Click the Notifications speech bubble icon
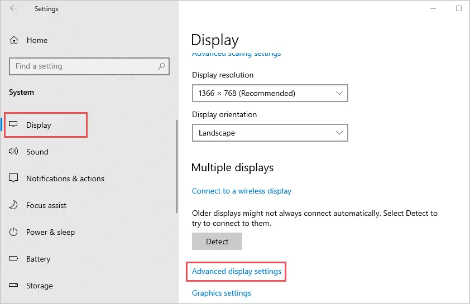The height and width of the screenshot is (304, 470). (13, 178)
